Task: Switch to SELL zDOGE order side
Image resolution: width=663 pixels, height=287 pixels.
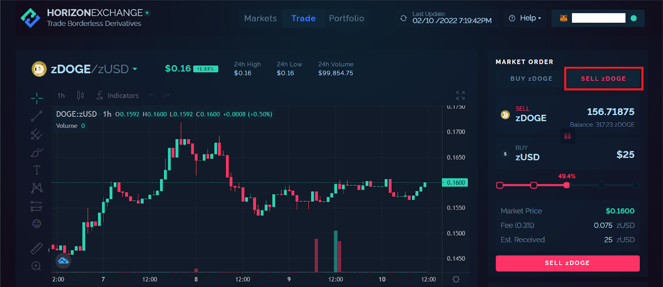Action: [603, 79]
